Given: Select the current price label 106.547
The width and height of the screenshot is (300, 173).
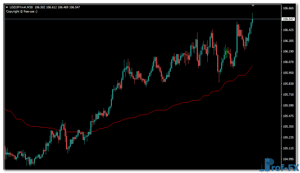Looking at the screenshot, I should coord(288,19).
